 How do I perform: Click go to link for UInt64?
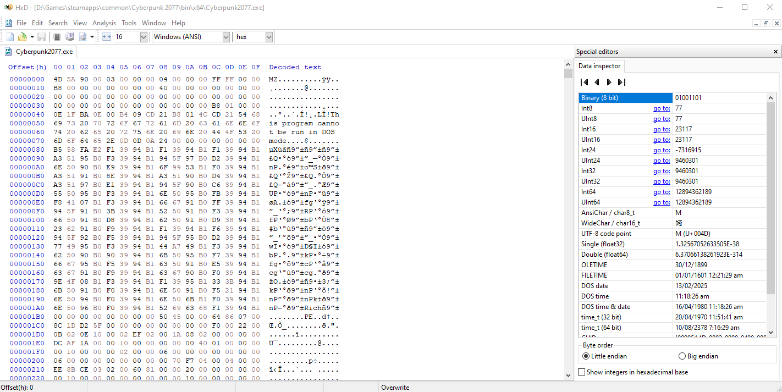tap(662, 202)
